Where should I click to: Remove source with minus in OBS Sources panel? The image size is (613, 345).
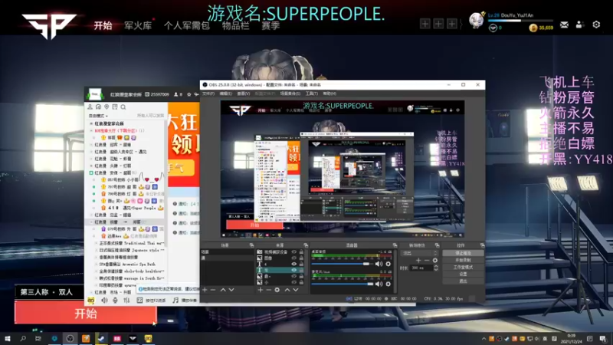[269, 290]
